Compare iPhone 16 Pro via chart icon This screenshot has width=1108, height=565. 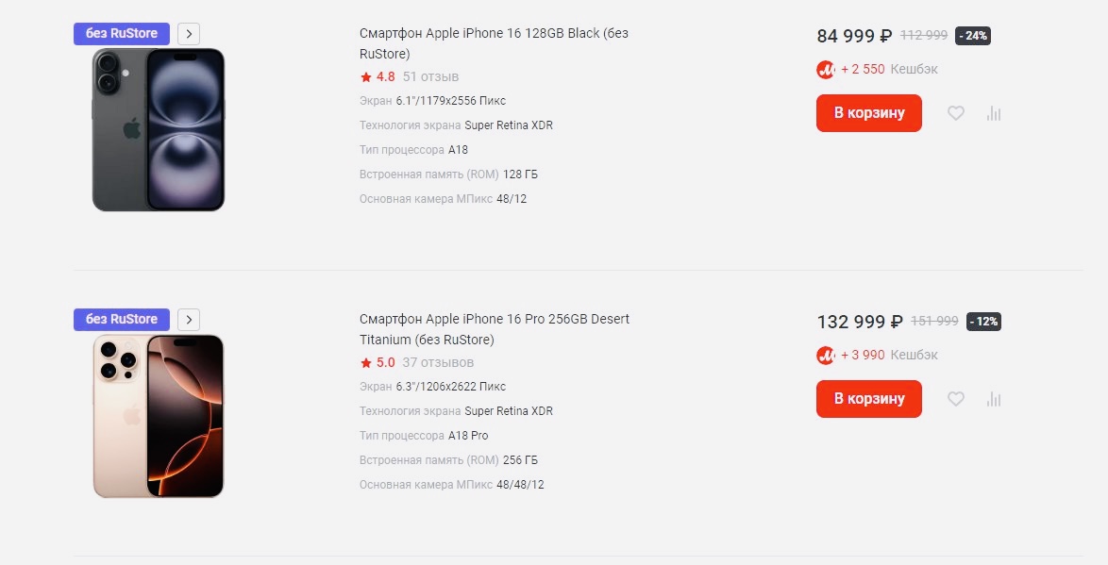(x=993, y=399)
